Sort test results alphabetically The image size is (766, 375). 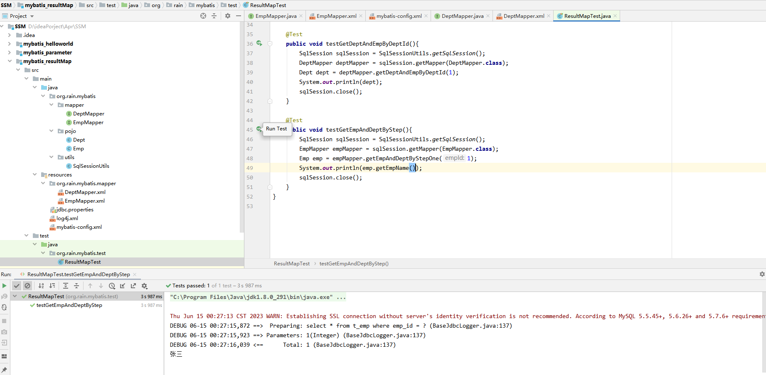click(41, 286)
